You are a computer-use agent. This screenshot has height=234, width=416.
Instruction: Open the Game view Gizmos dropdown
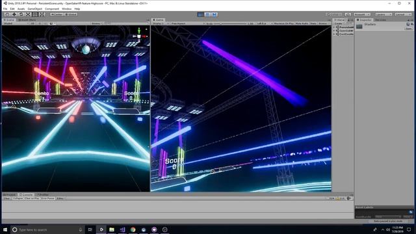click(324, 23)
